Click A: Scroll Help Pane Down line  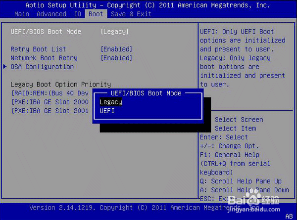(245, 190)
